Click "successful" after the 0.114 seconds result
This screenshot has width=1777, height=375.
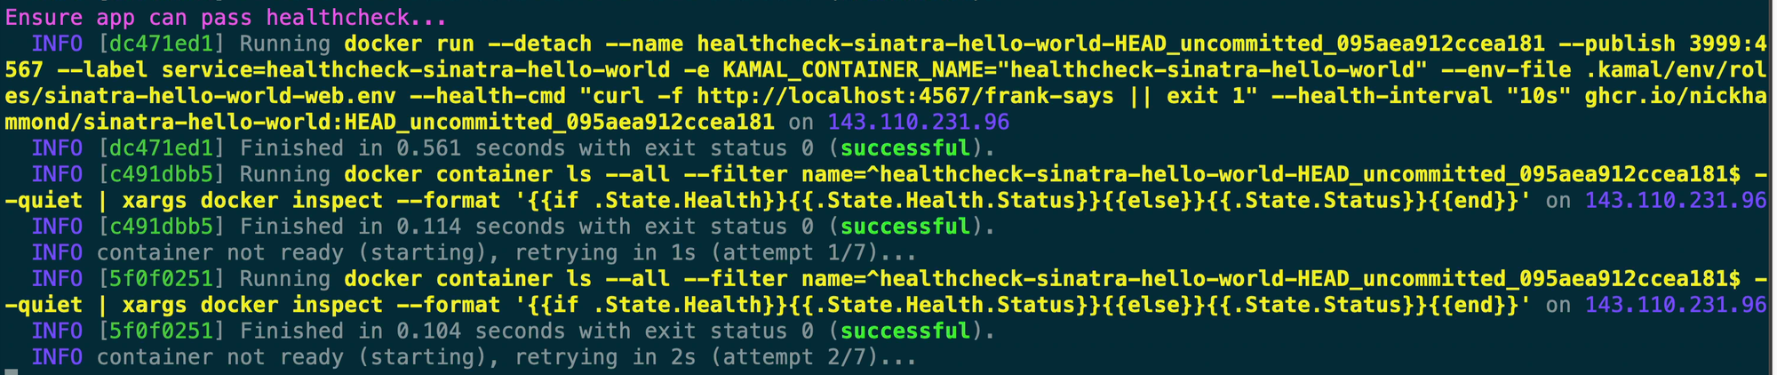click(904, 227)
